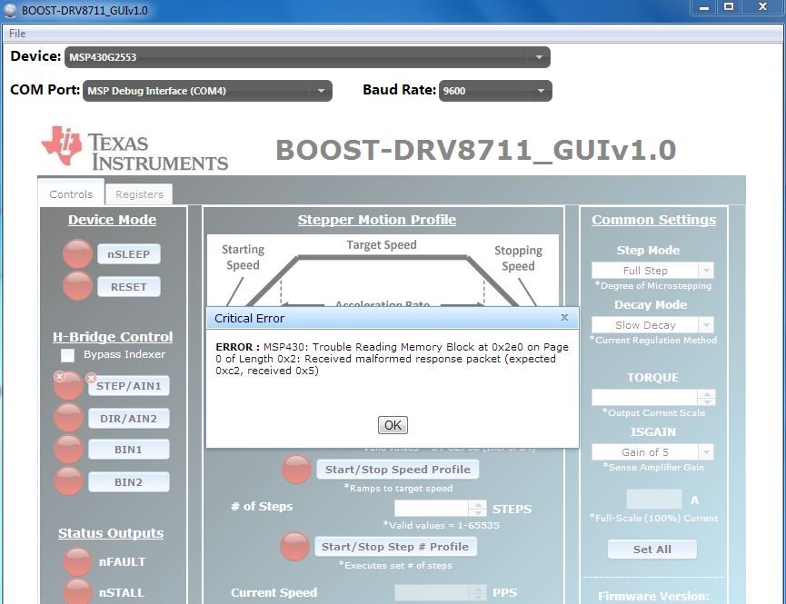786x604 pixels.
Task: Open the Device dropdown showing MSP430G2553
Action: pos(307,57)
